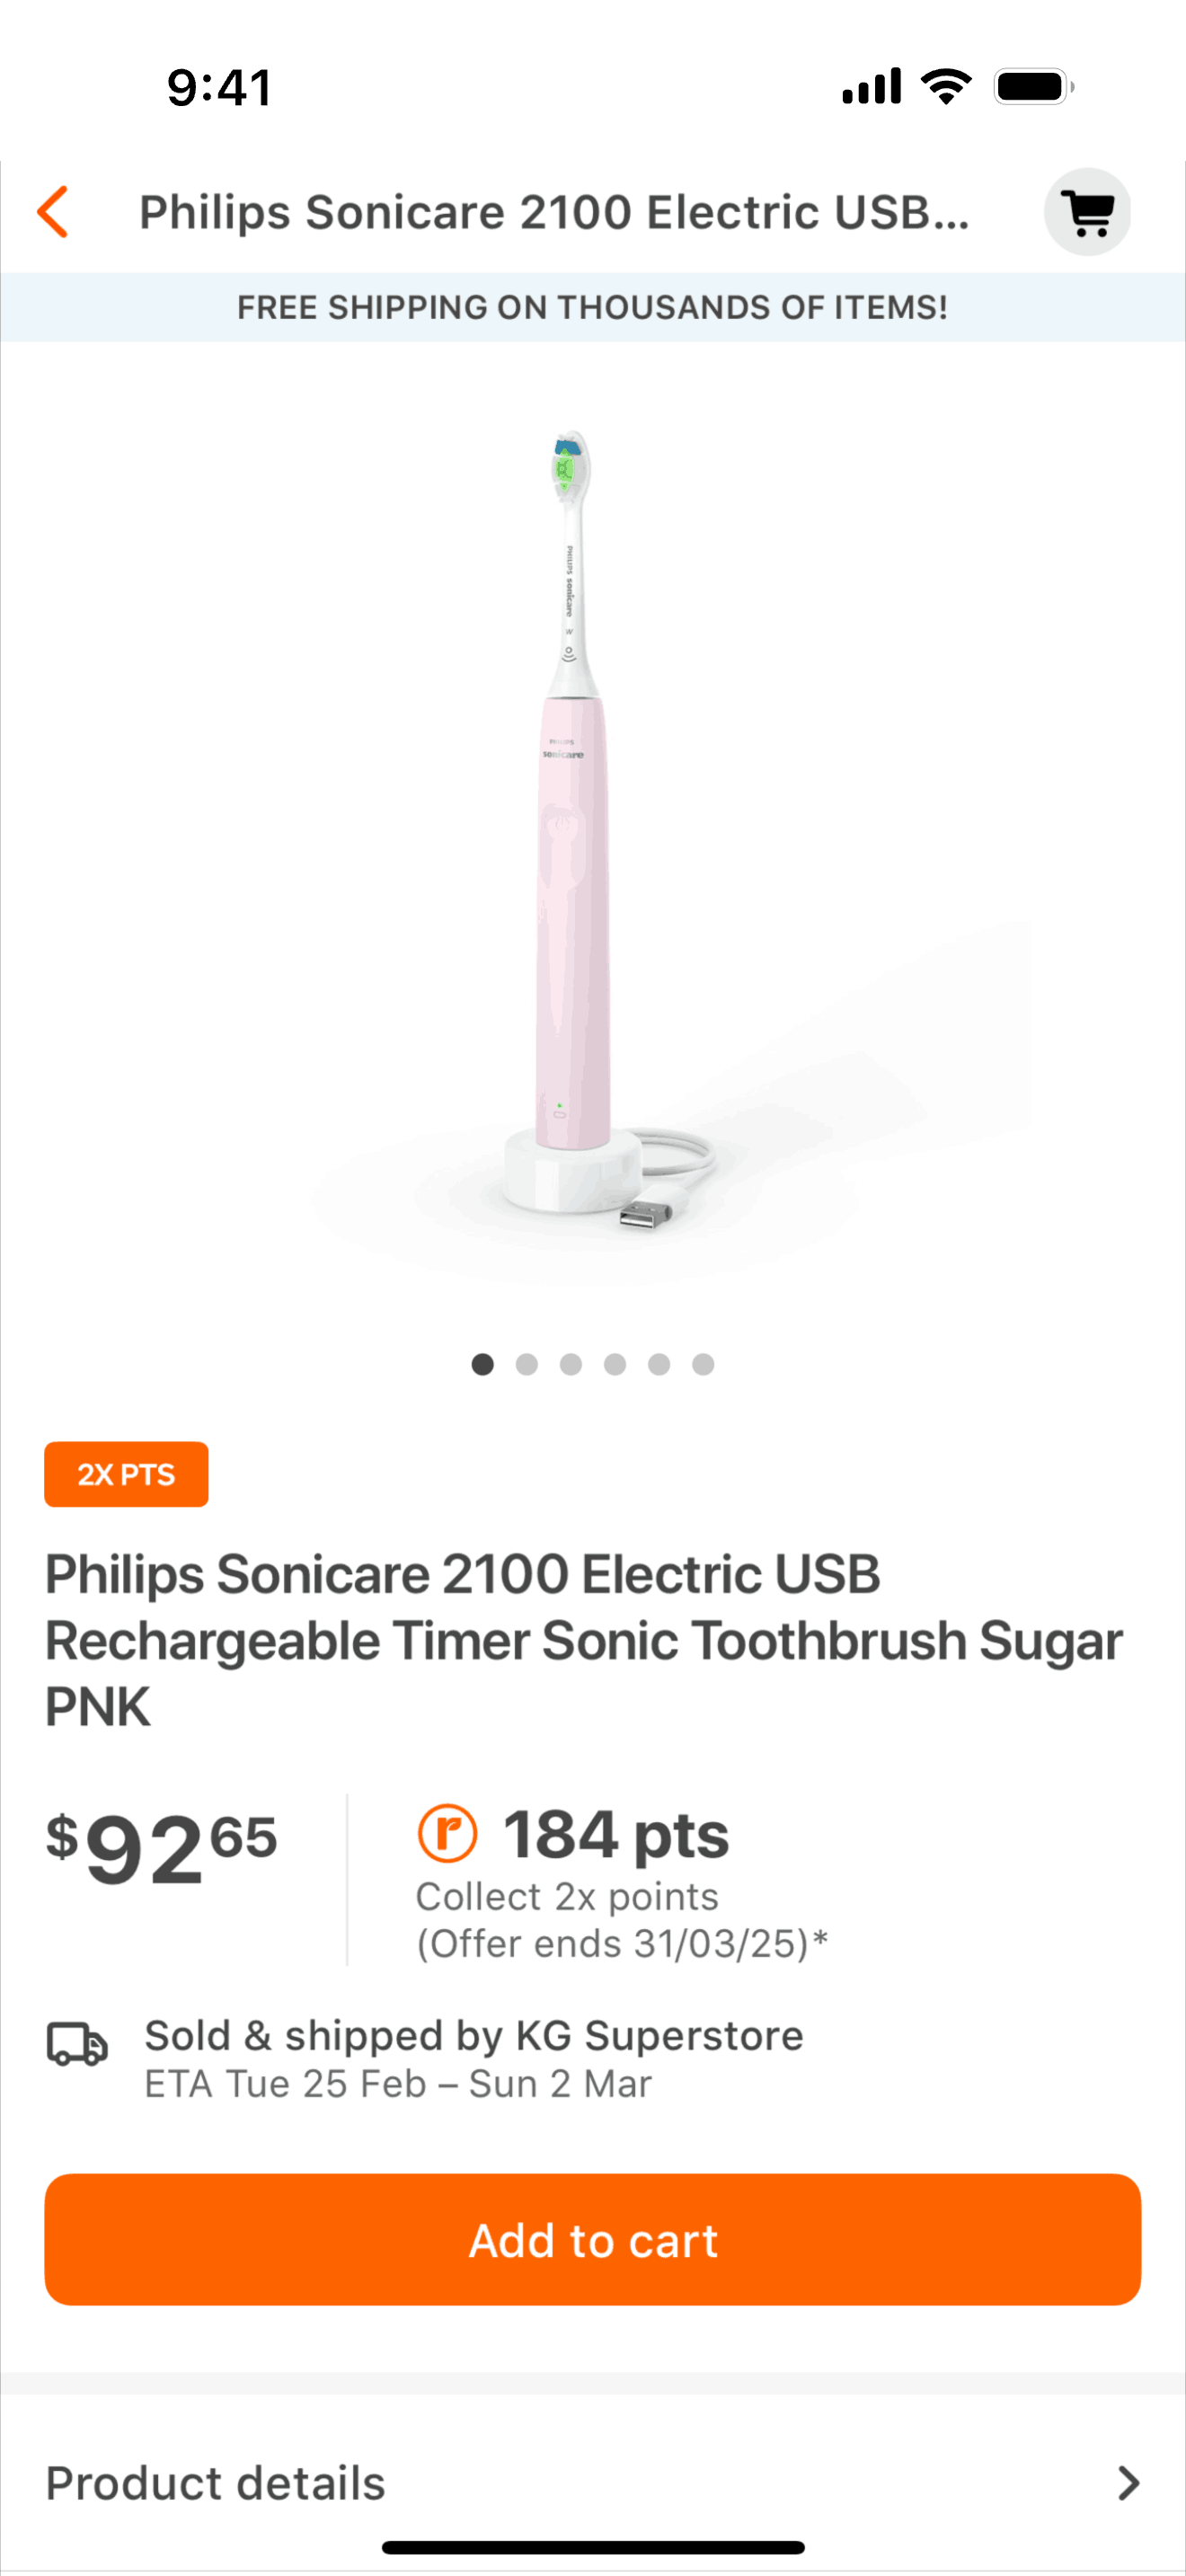The image size is (1186, 2576).
Task: Tap the cellular signal bars icon
Action: click(x=871, y=87)
